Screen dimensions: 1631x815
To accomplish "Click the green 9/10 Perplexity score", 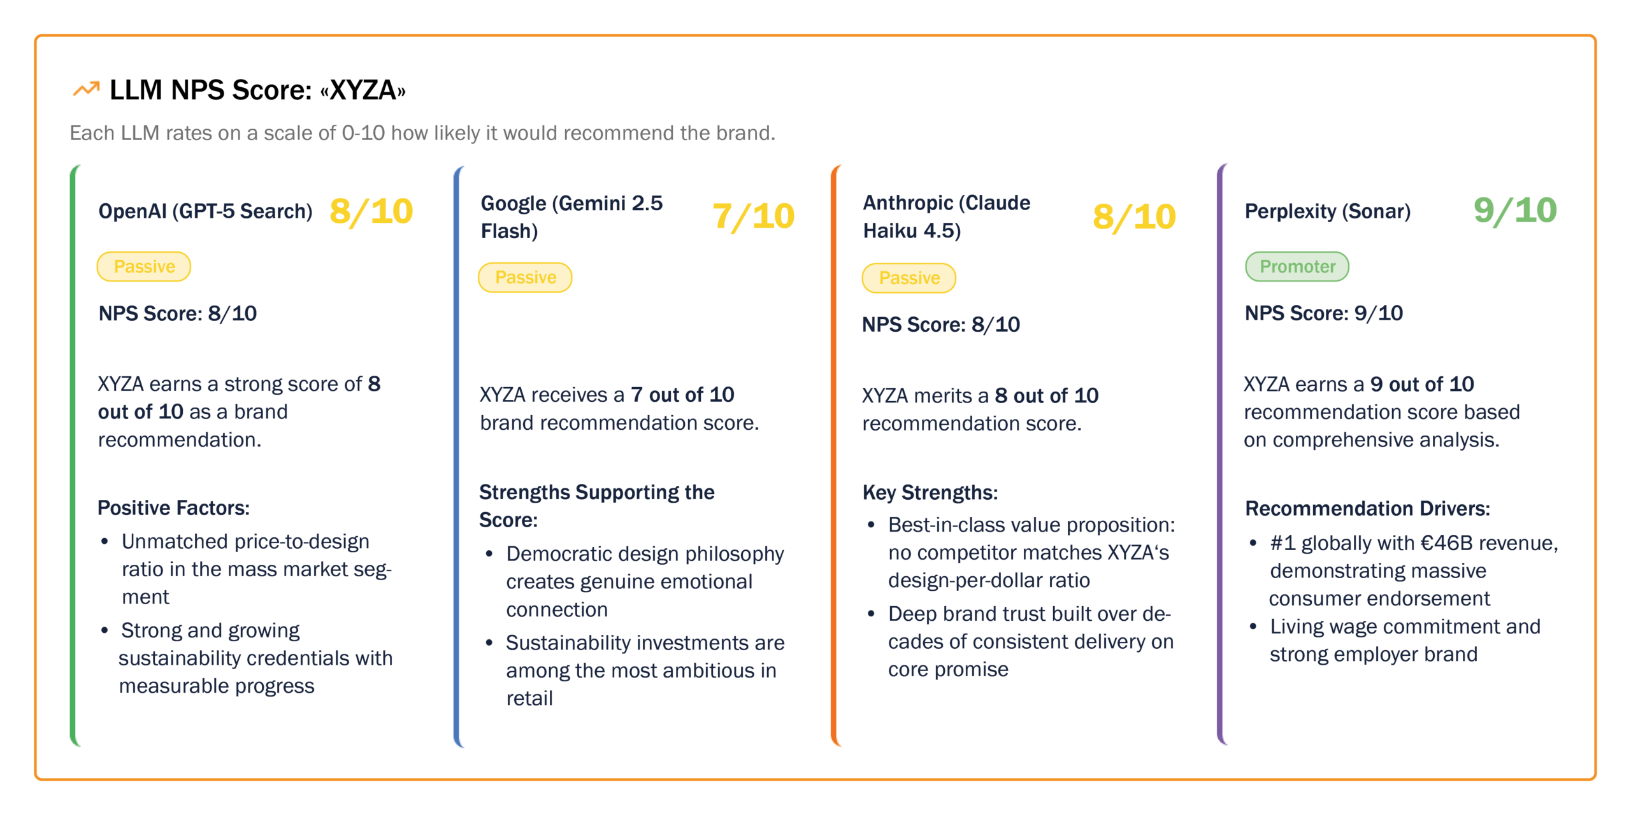I will 1515,211.
